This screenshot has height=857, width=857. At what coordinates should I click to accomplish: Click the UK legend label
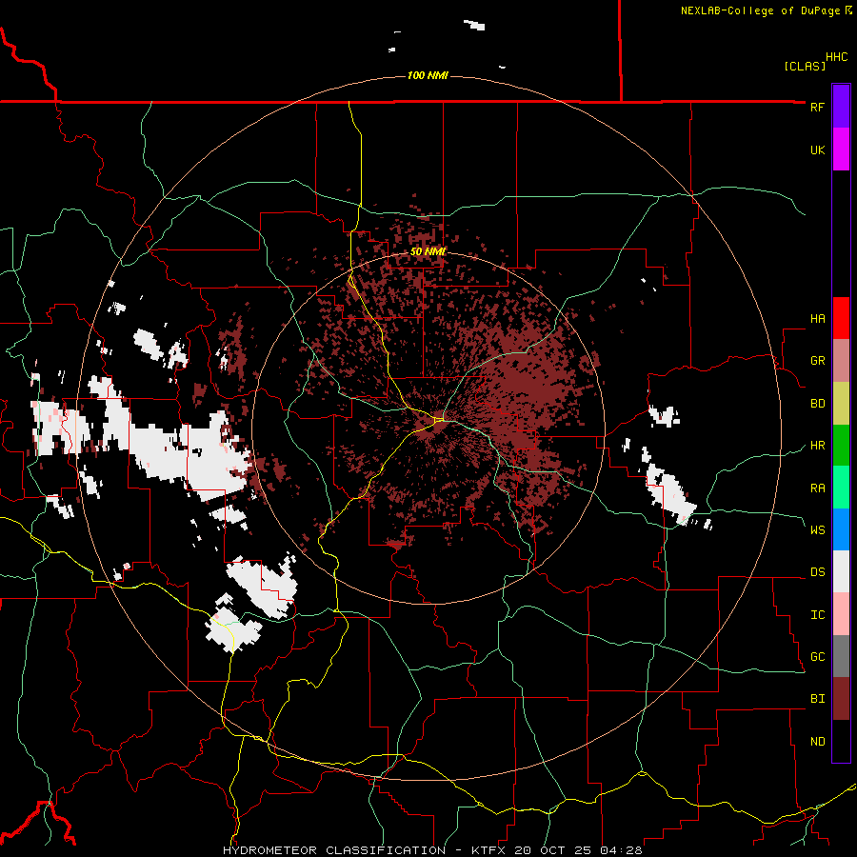817,149
